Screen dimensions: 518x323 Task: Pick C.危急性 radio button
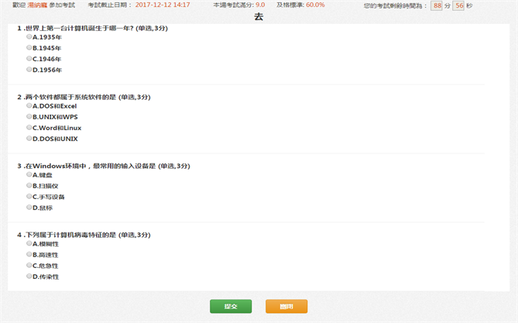click(29, 265)
